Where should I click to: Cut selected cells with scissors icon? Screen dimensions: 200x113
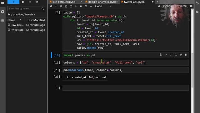pyautogui.click(x=61, y=6)
